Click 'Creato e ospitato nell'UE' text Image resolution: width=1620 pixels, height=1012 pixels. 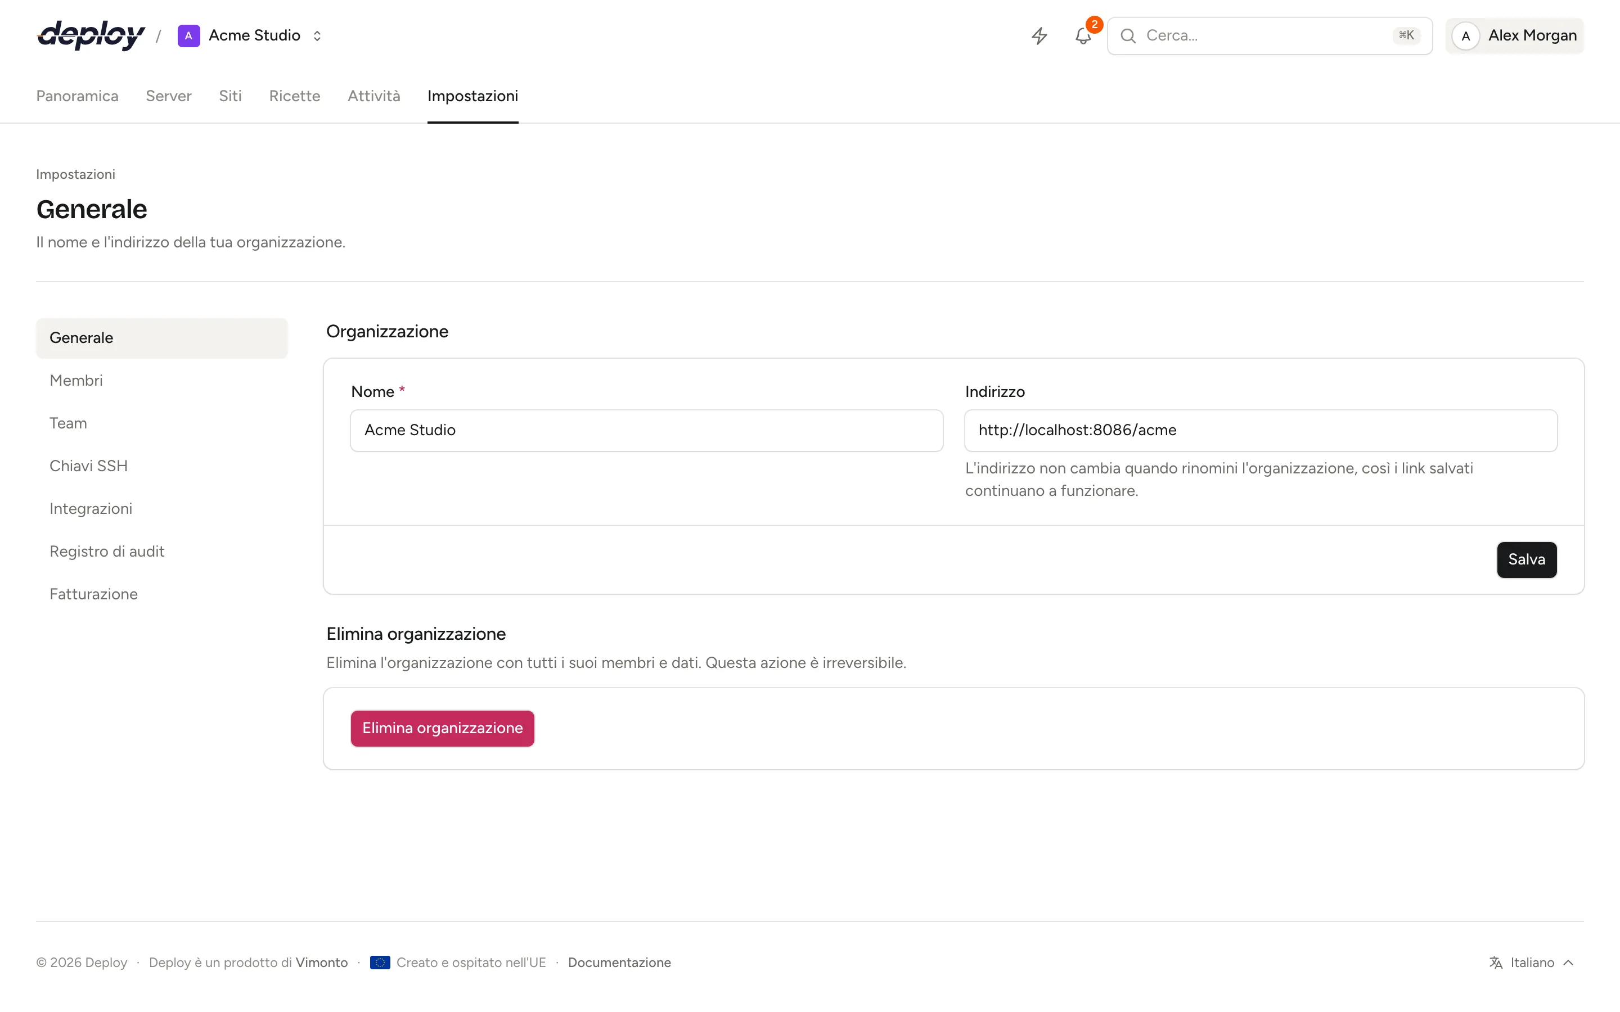coord(471,963)
